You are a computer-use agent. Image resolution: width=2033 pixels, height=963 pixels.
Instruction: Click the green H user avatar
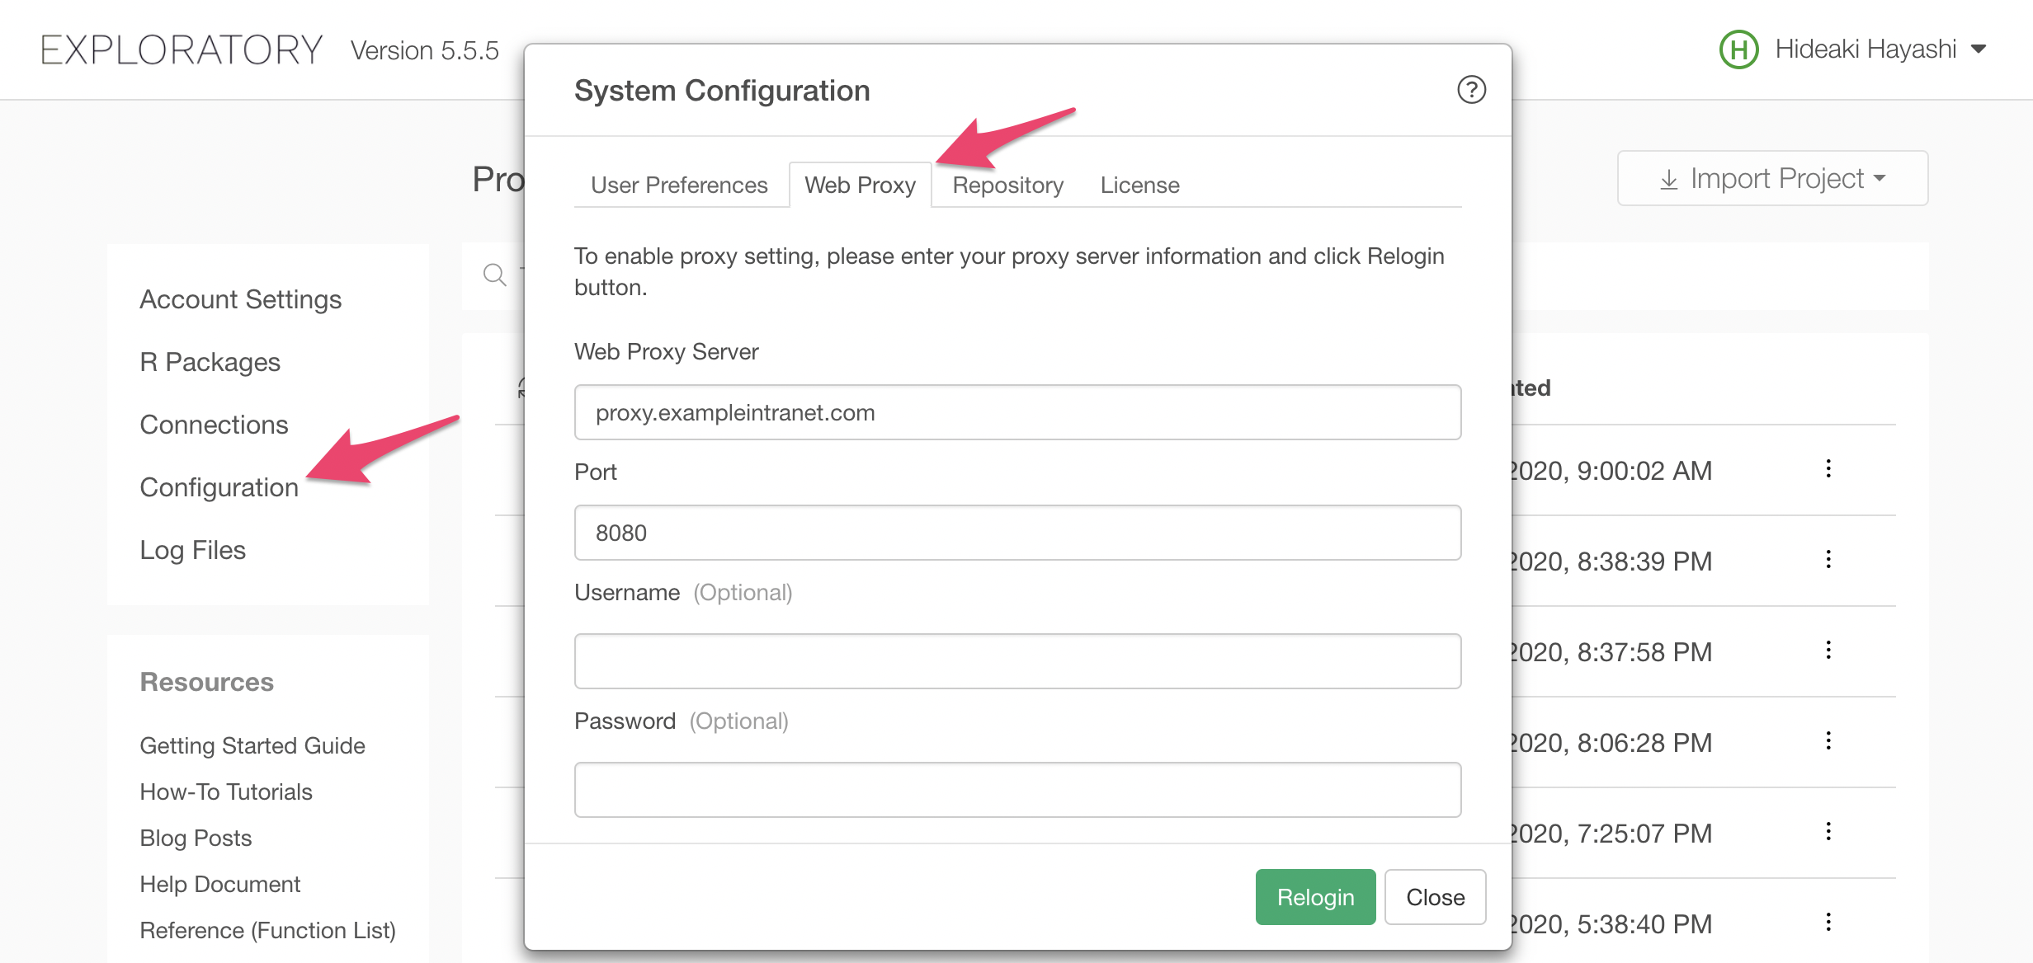click(1738, 49)
